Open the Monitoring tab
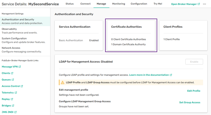This screenshot has height=115, width=211. [118, 4]
